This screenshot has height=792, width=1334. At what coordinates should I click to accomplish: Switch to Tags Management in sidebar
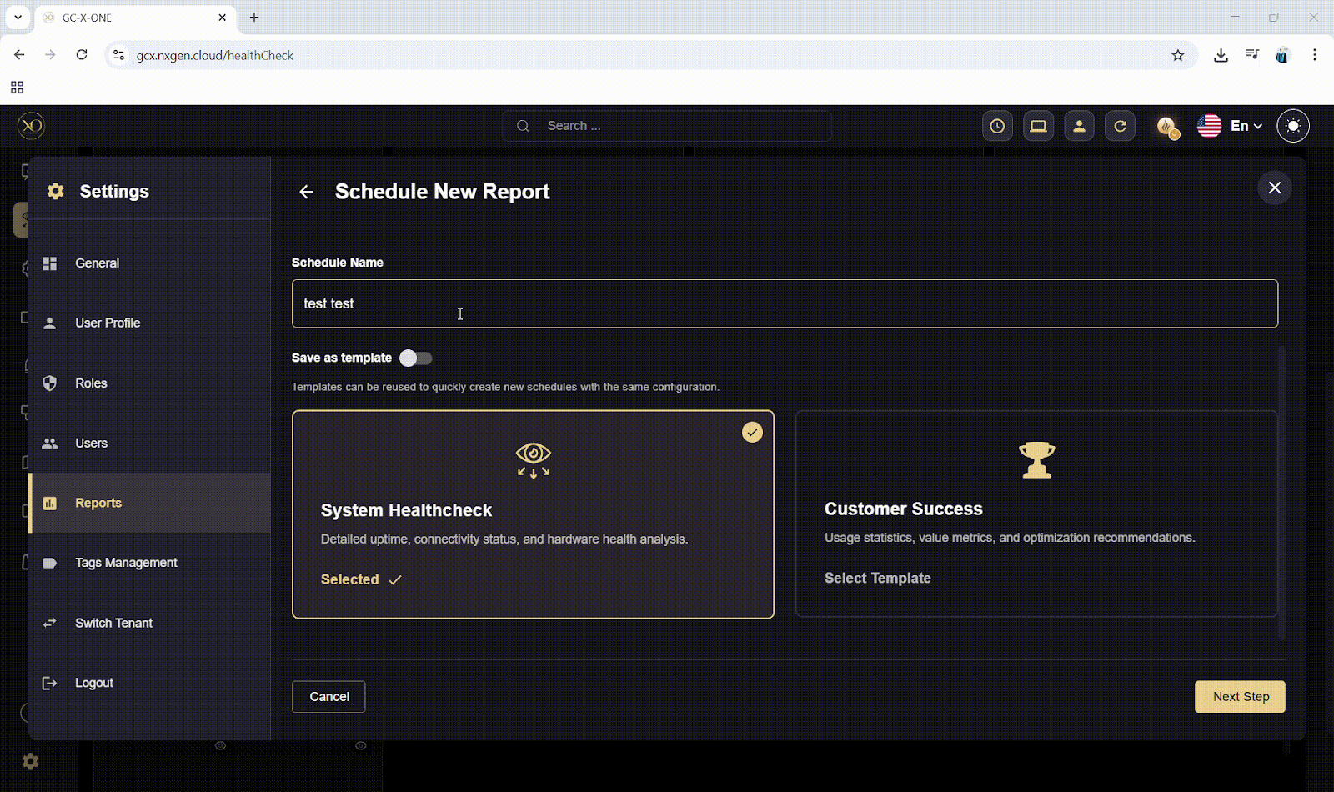tap(126, 563)
